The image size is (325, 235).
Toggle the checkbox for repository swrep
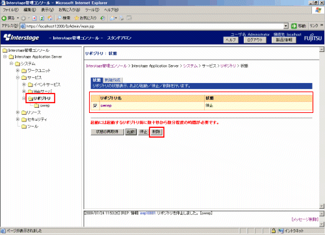pyautogui.click(x=95, y=106)
